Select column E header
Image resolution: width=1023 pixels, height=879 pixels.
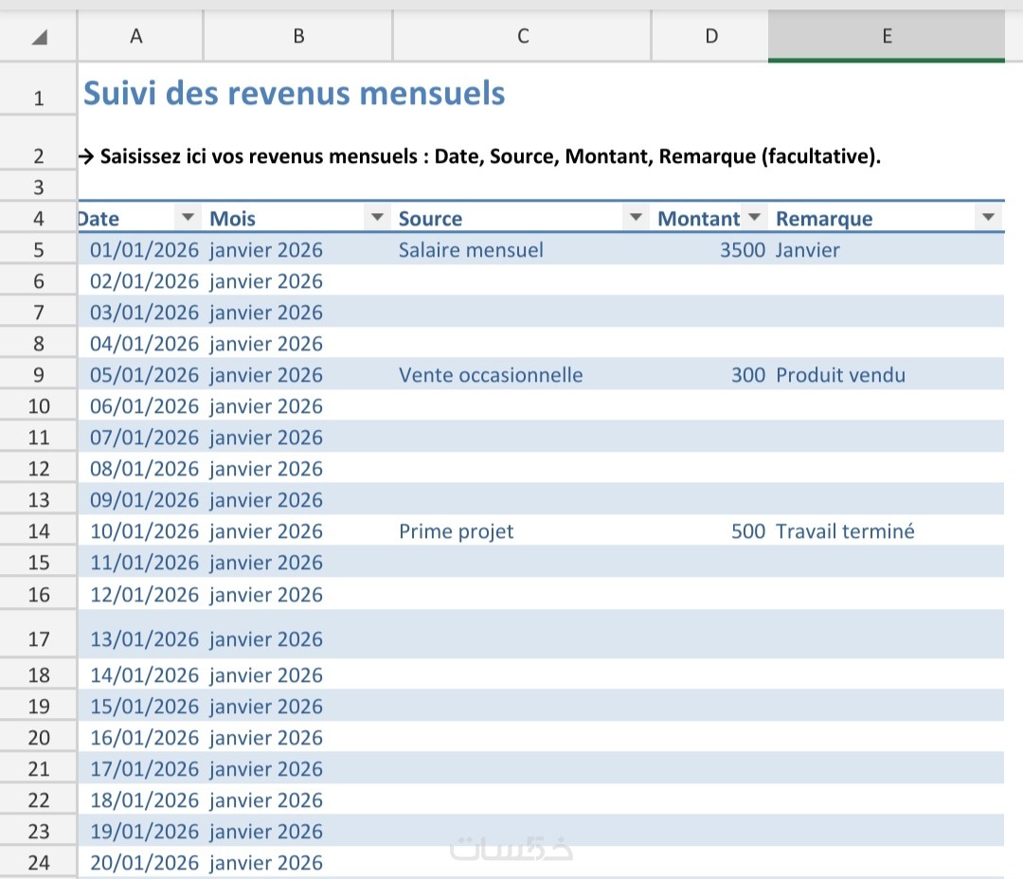[x=887, y=36]
